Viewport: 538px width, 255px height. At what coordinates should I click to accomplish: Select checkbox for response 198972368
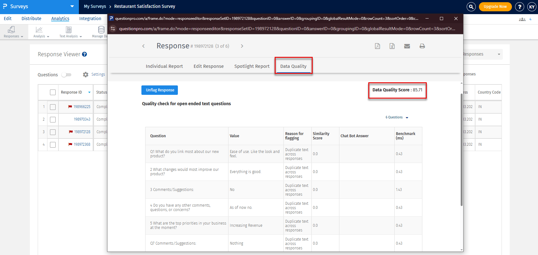(x=53, y=145)
